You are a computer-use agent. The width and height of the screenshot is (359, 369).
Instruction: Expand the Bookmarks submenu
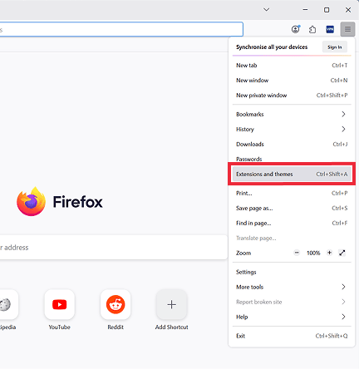292,114
